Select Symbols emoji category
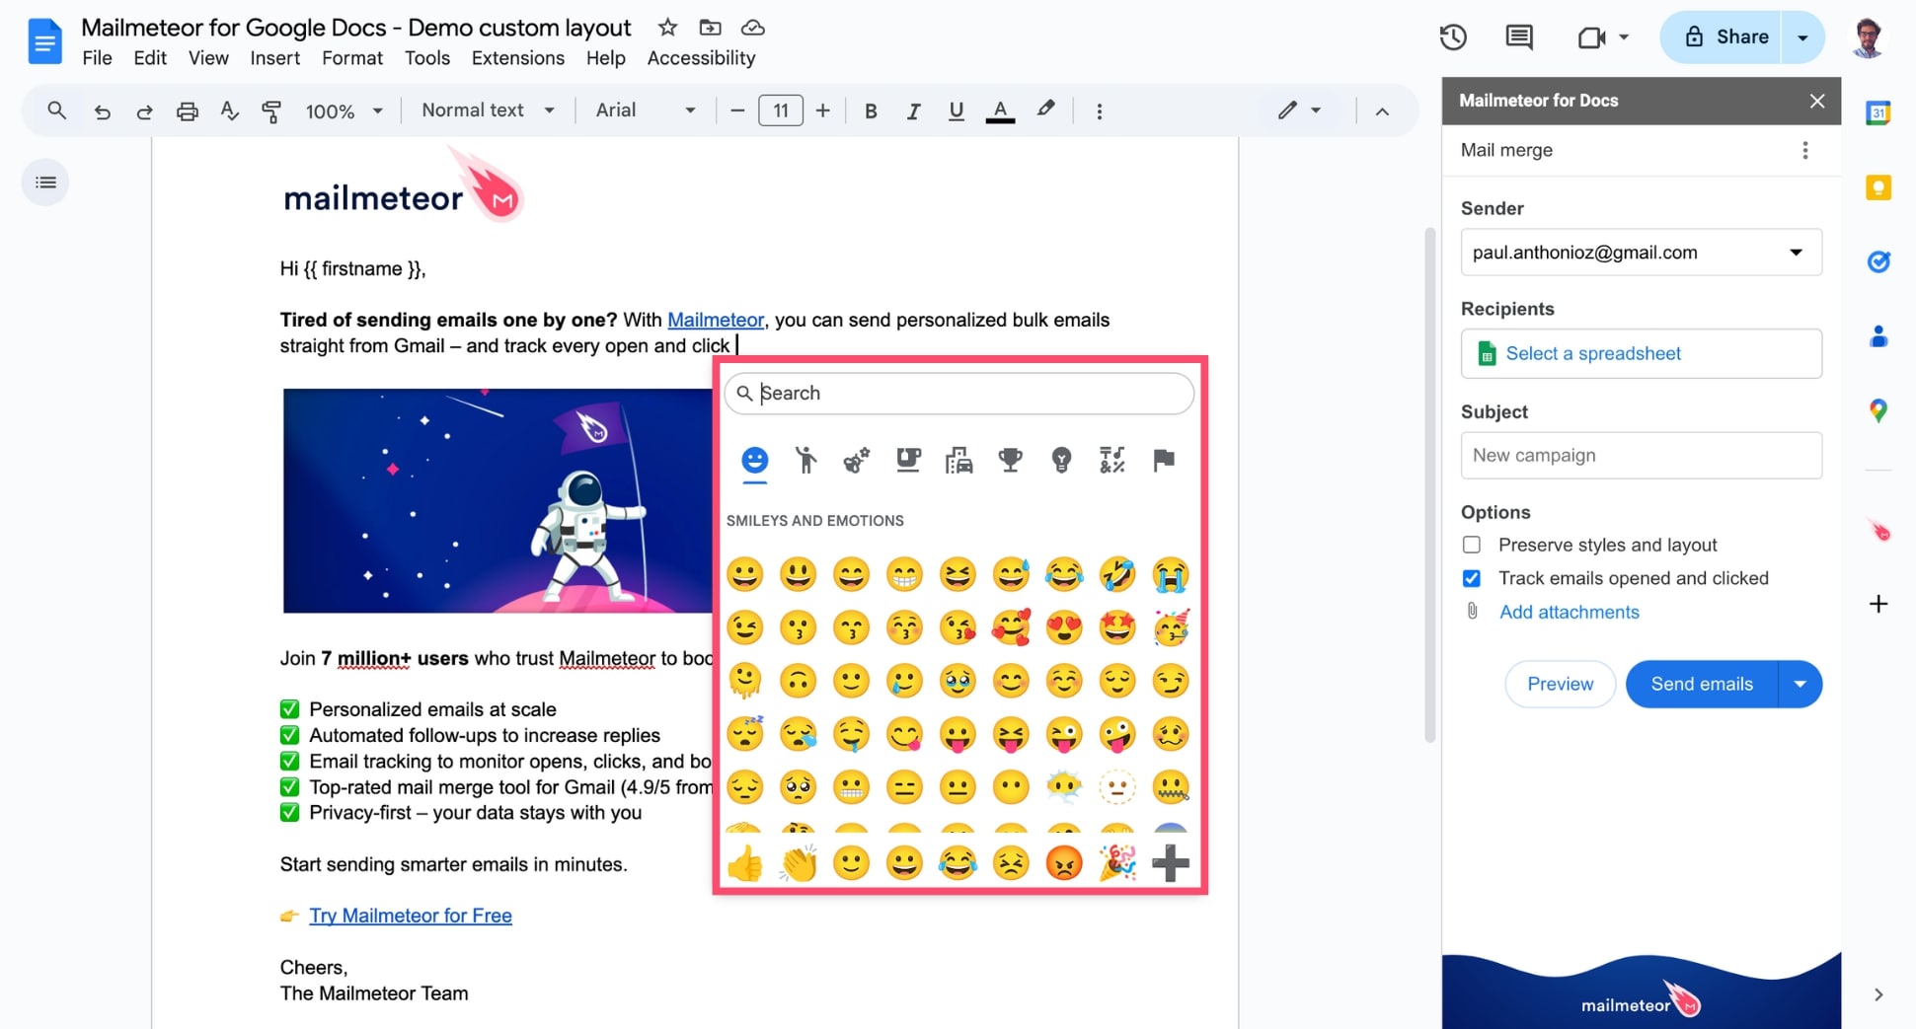Screen dimensions: 1916x1029 tap(1112, 460)
